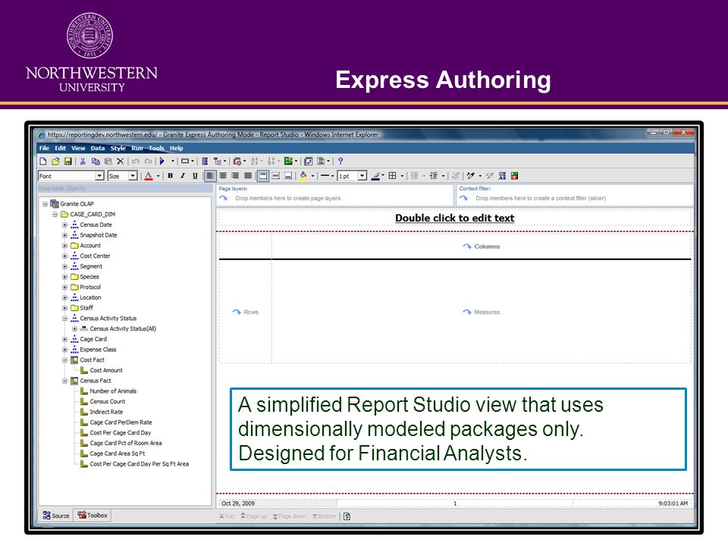The width and height of the screenshot is (728, 546).
Task: Click the Measures drop zone
Action: pyautogui.click(x=482, y=312)
